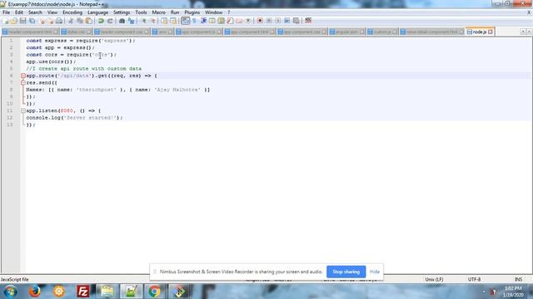Toggle Show All Characters pilcrow icon
The width and height of the screenshot is (533, 299).
point(194,21)
